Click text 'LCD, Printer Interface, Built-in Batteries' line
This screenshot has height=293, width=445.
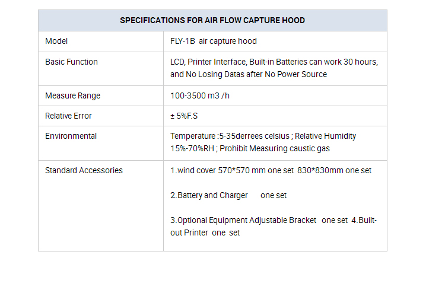point(274,62)
